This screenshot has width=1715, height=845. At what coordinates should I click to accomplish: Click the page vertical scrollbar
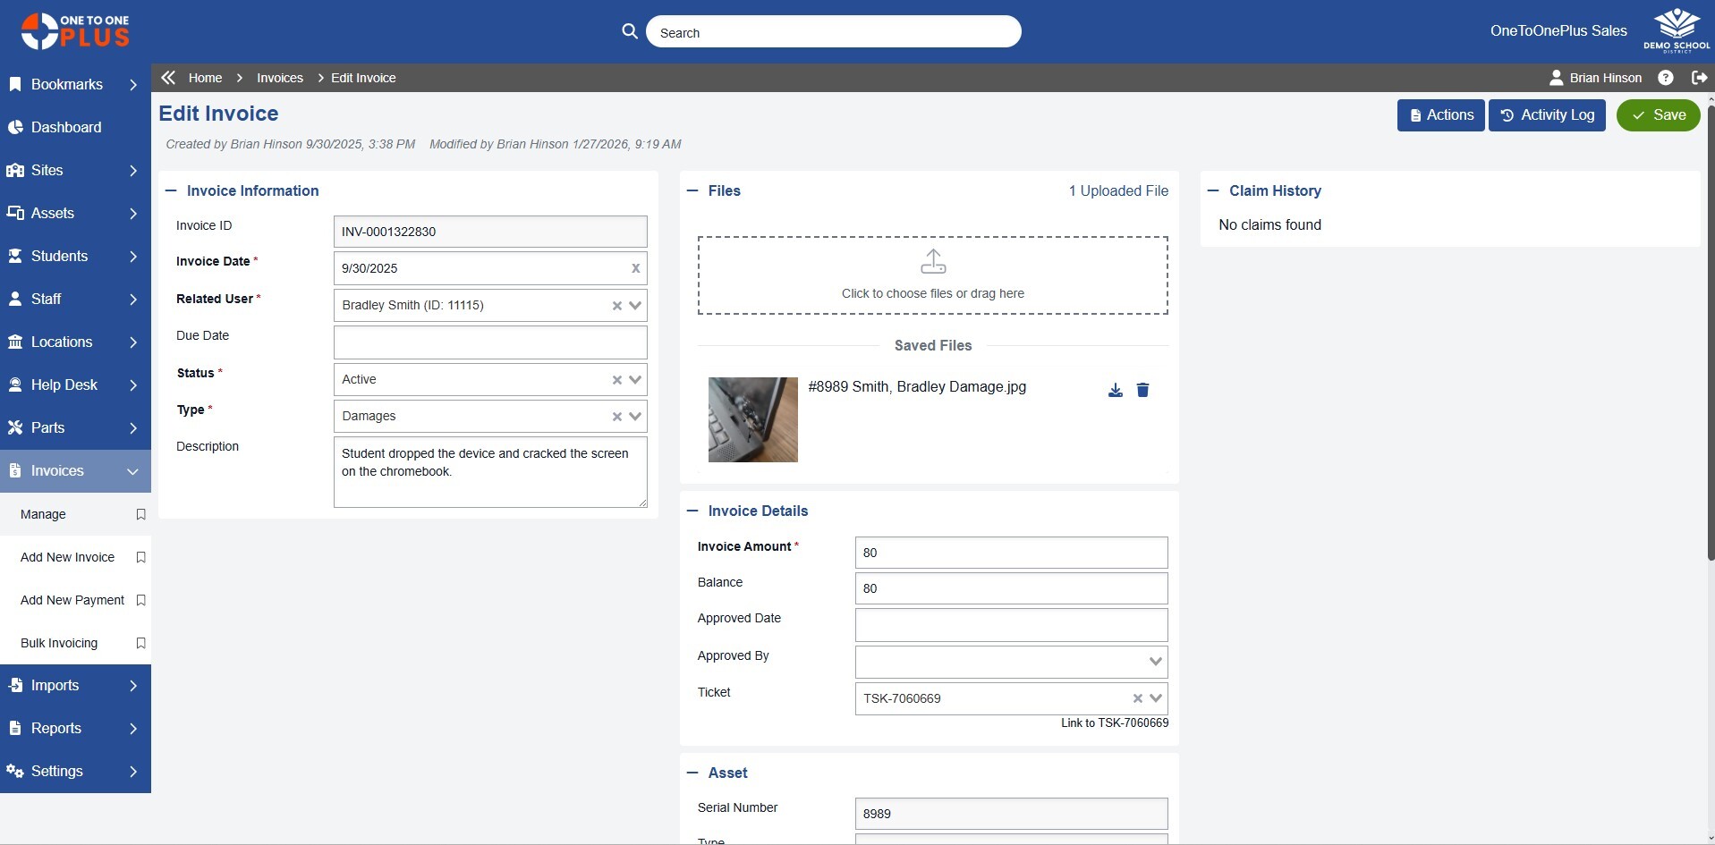click(1711, 358)
